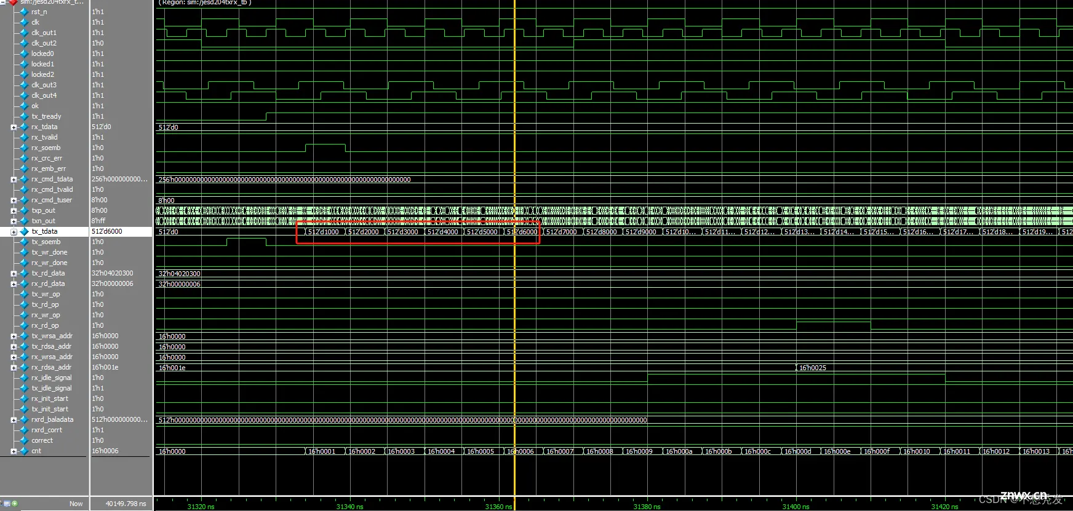Image resolution: width=1073 pixels, height=511 pixels.
Task: Collapse the sim:/jesd204txrx_tb signal group
Action: pos(3,2)
